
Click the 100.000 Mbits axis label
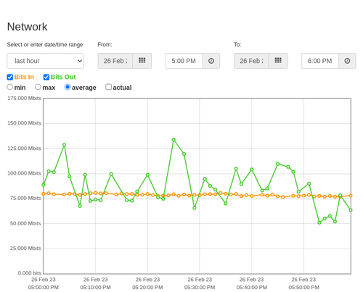click(24, 173)
